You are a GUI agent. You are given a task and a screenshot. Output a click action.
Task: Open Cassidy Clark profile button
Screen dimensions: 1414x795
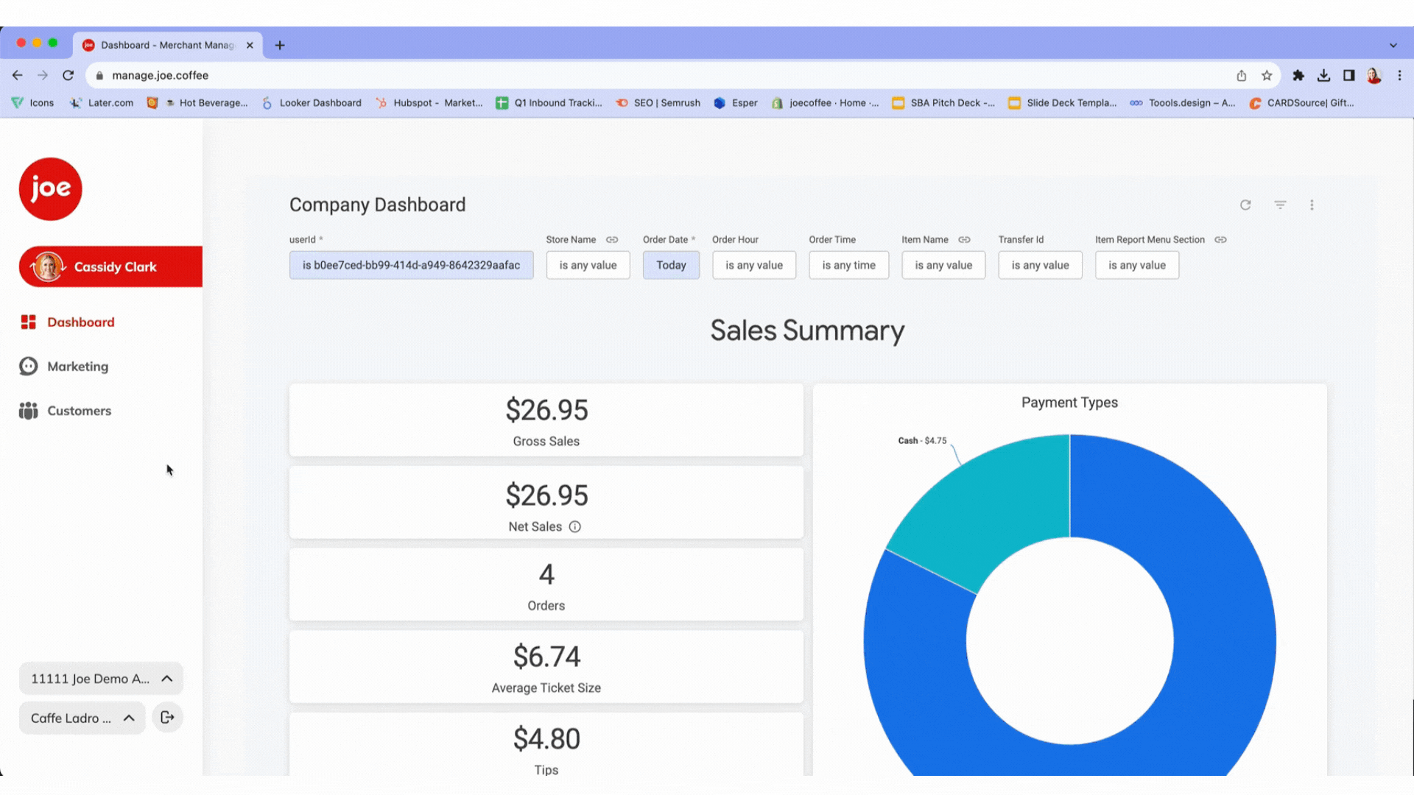tap(110, 266)
